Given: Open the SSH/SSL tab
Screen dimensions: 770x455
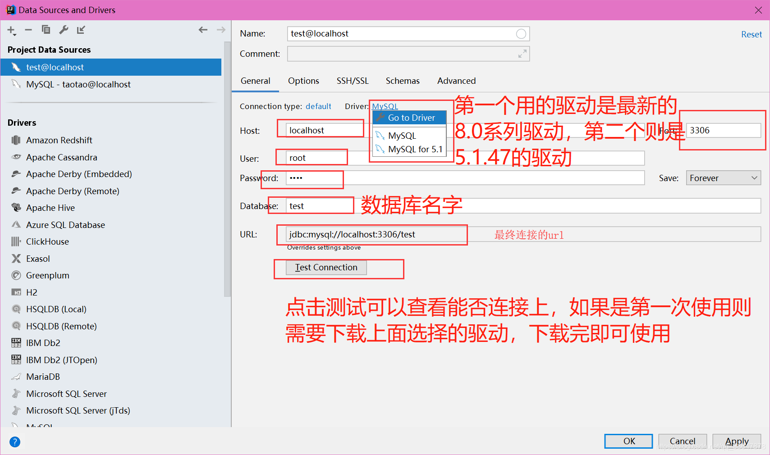Looking at the screenshot, I should click(x=353, y=81).
